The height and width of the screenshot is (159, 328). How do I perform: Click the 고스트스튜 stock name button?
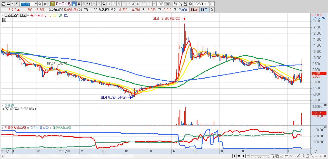pyautogui.click(x=63, y=4)
